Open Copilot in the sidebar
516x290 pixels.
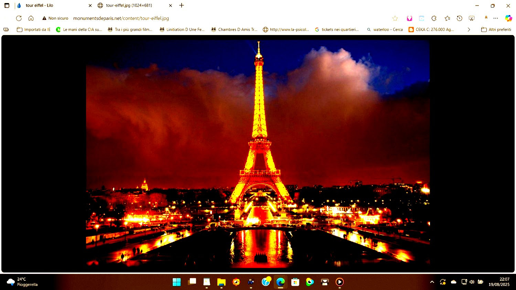point(508,18)
